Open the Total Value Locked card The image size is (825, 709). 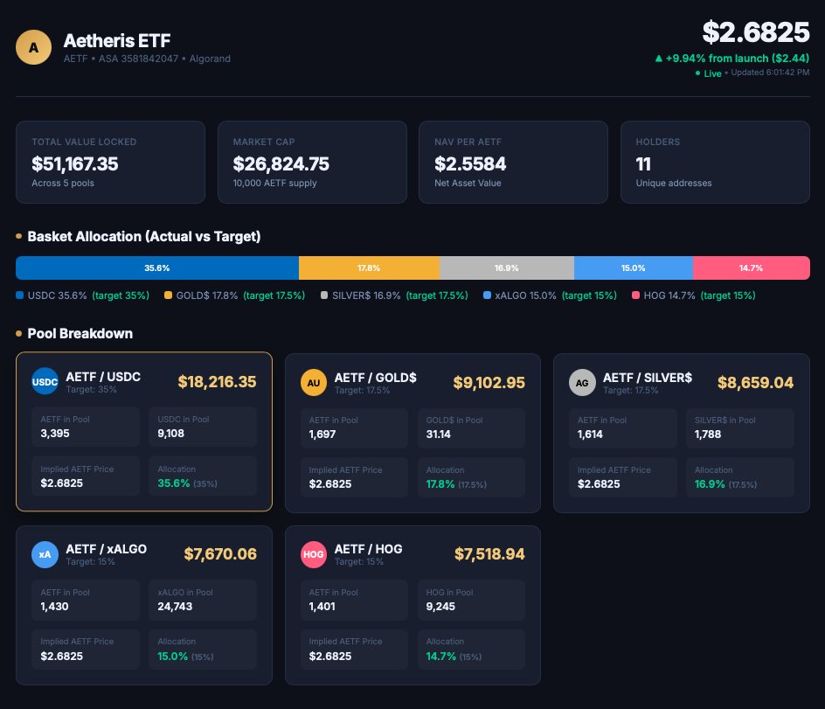point(110,162)
